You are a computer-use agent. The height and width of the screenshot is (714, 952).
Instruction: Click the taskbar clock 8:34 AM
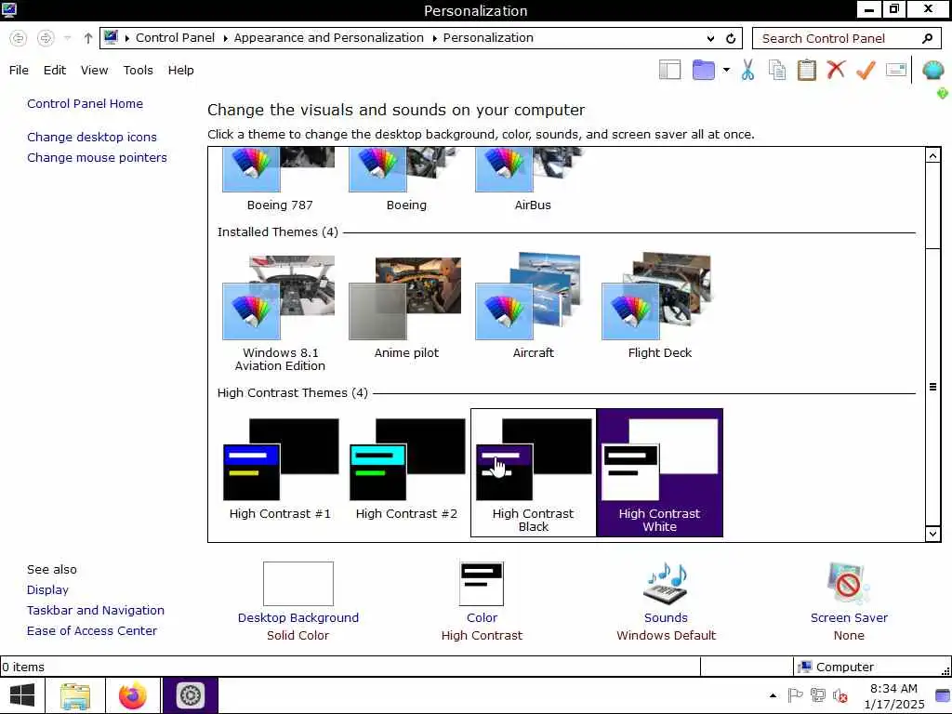click(x=893, y=689)
